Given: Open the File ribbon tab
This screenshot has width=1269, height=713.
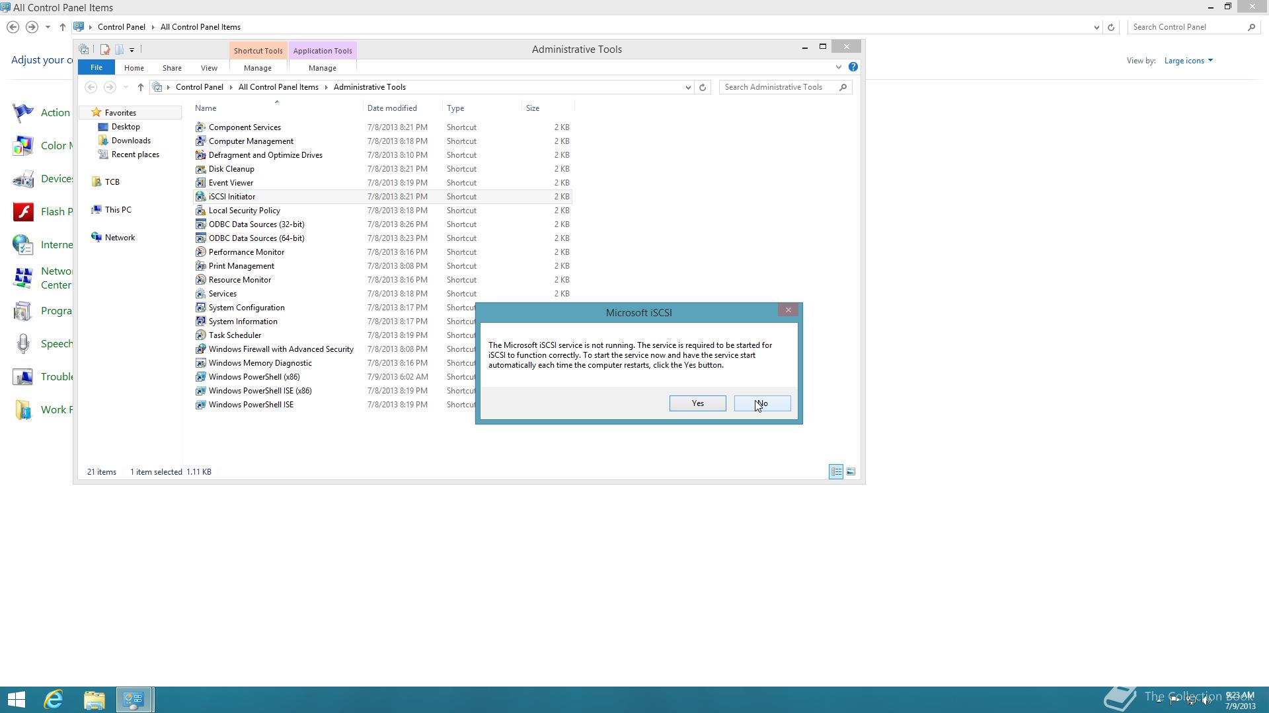Looking at the screenshot, I should tap(96, 67).
